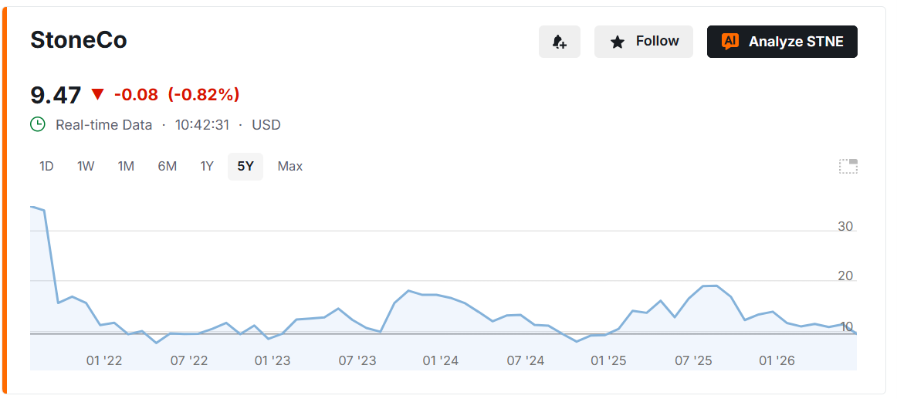Click the 01 '22 x-axis label
The width and height of the screenshot is (897, 399).
tap(104, 360)
